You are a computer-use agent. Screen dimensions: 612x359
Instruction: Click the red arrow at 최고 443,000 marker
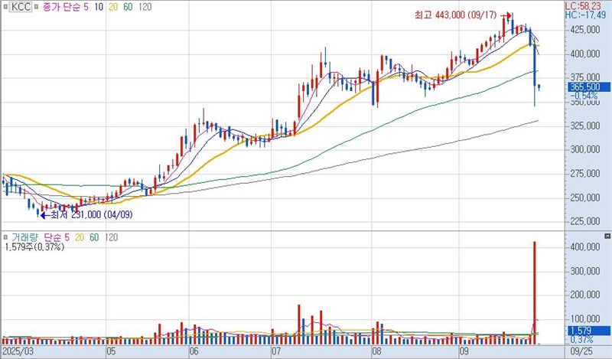(x=506, y=15)
